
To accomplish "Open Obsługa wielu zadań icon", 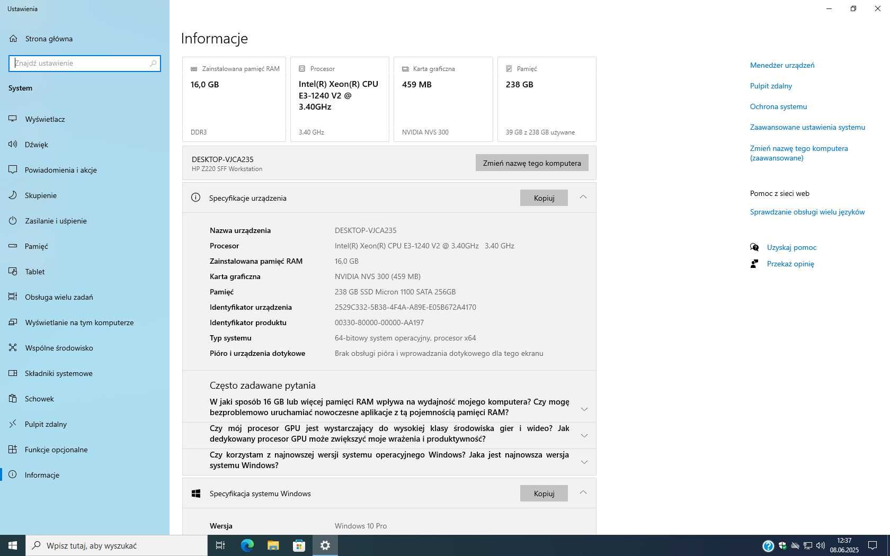I will pos(13,297).
